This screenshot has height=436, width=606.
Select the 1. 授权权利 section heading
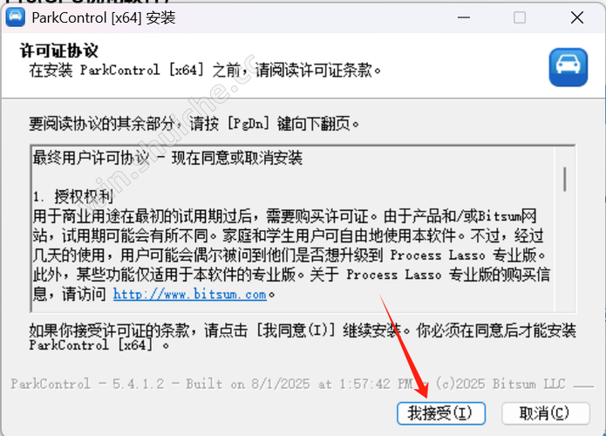73,196
